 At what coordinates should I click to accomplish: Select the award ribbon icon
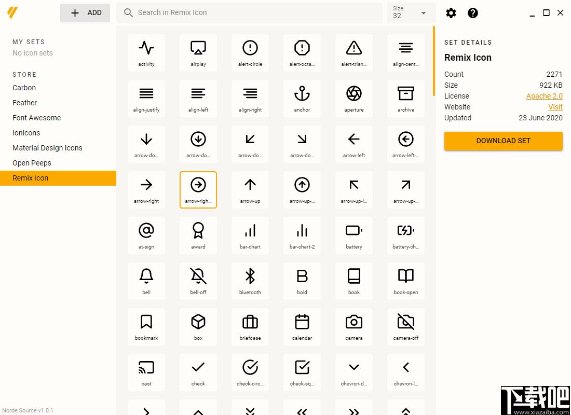coord(198,236)
